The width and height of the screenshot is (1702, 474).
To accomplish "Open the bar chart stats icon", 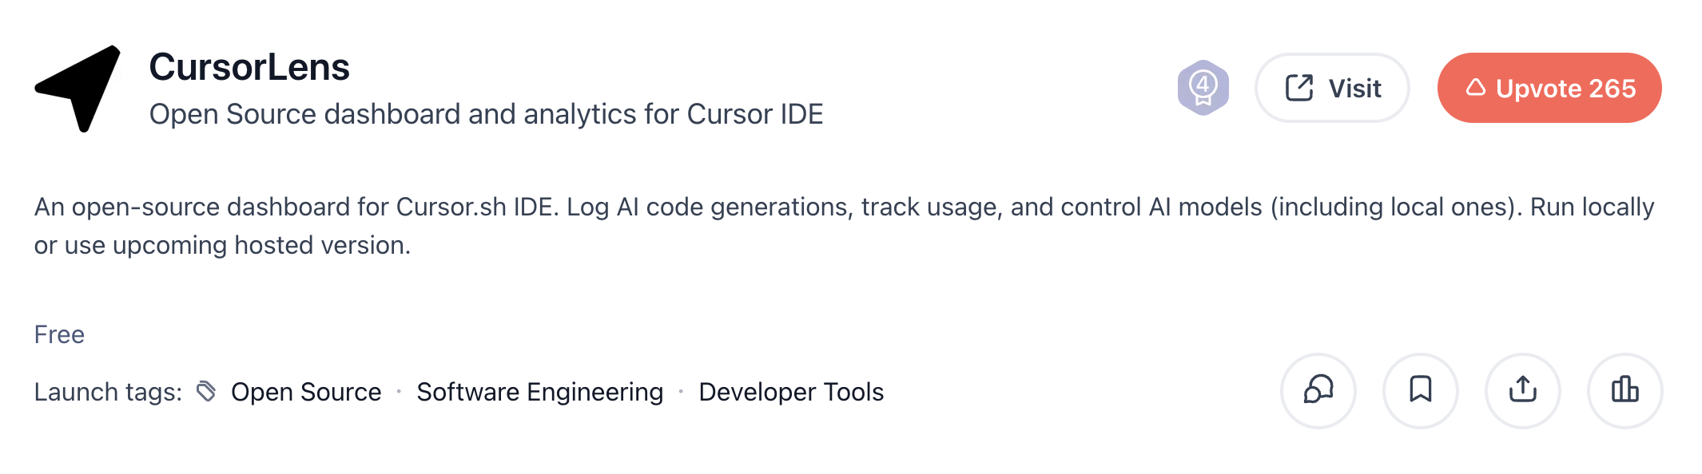I will pyautogui.click(x=1625, y=391).
